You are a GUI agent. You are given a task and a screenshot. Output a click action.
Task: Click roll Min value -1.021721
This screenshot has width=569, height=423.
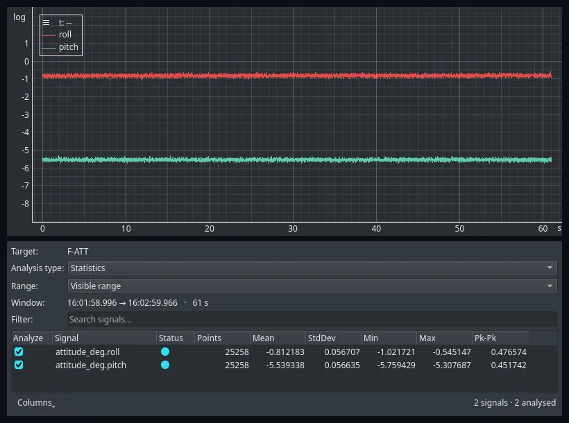(x=396, y=352)
